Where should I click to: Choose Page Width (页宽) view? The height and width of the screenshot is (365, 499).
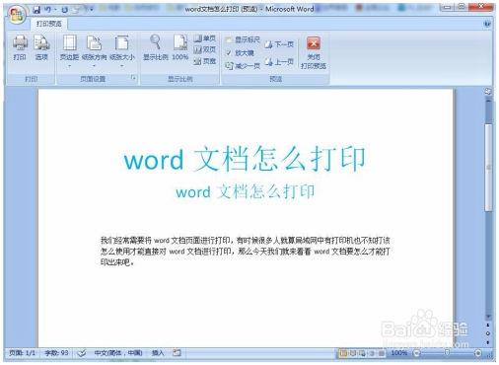[204, 61]
